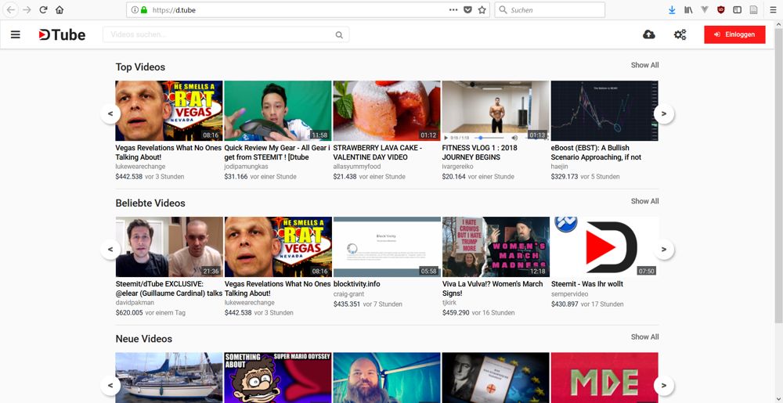This screenshot has height=403, width=783.
Task: Open the blocktivity.info video thumbnail
Action: point(387,247)
